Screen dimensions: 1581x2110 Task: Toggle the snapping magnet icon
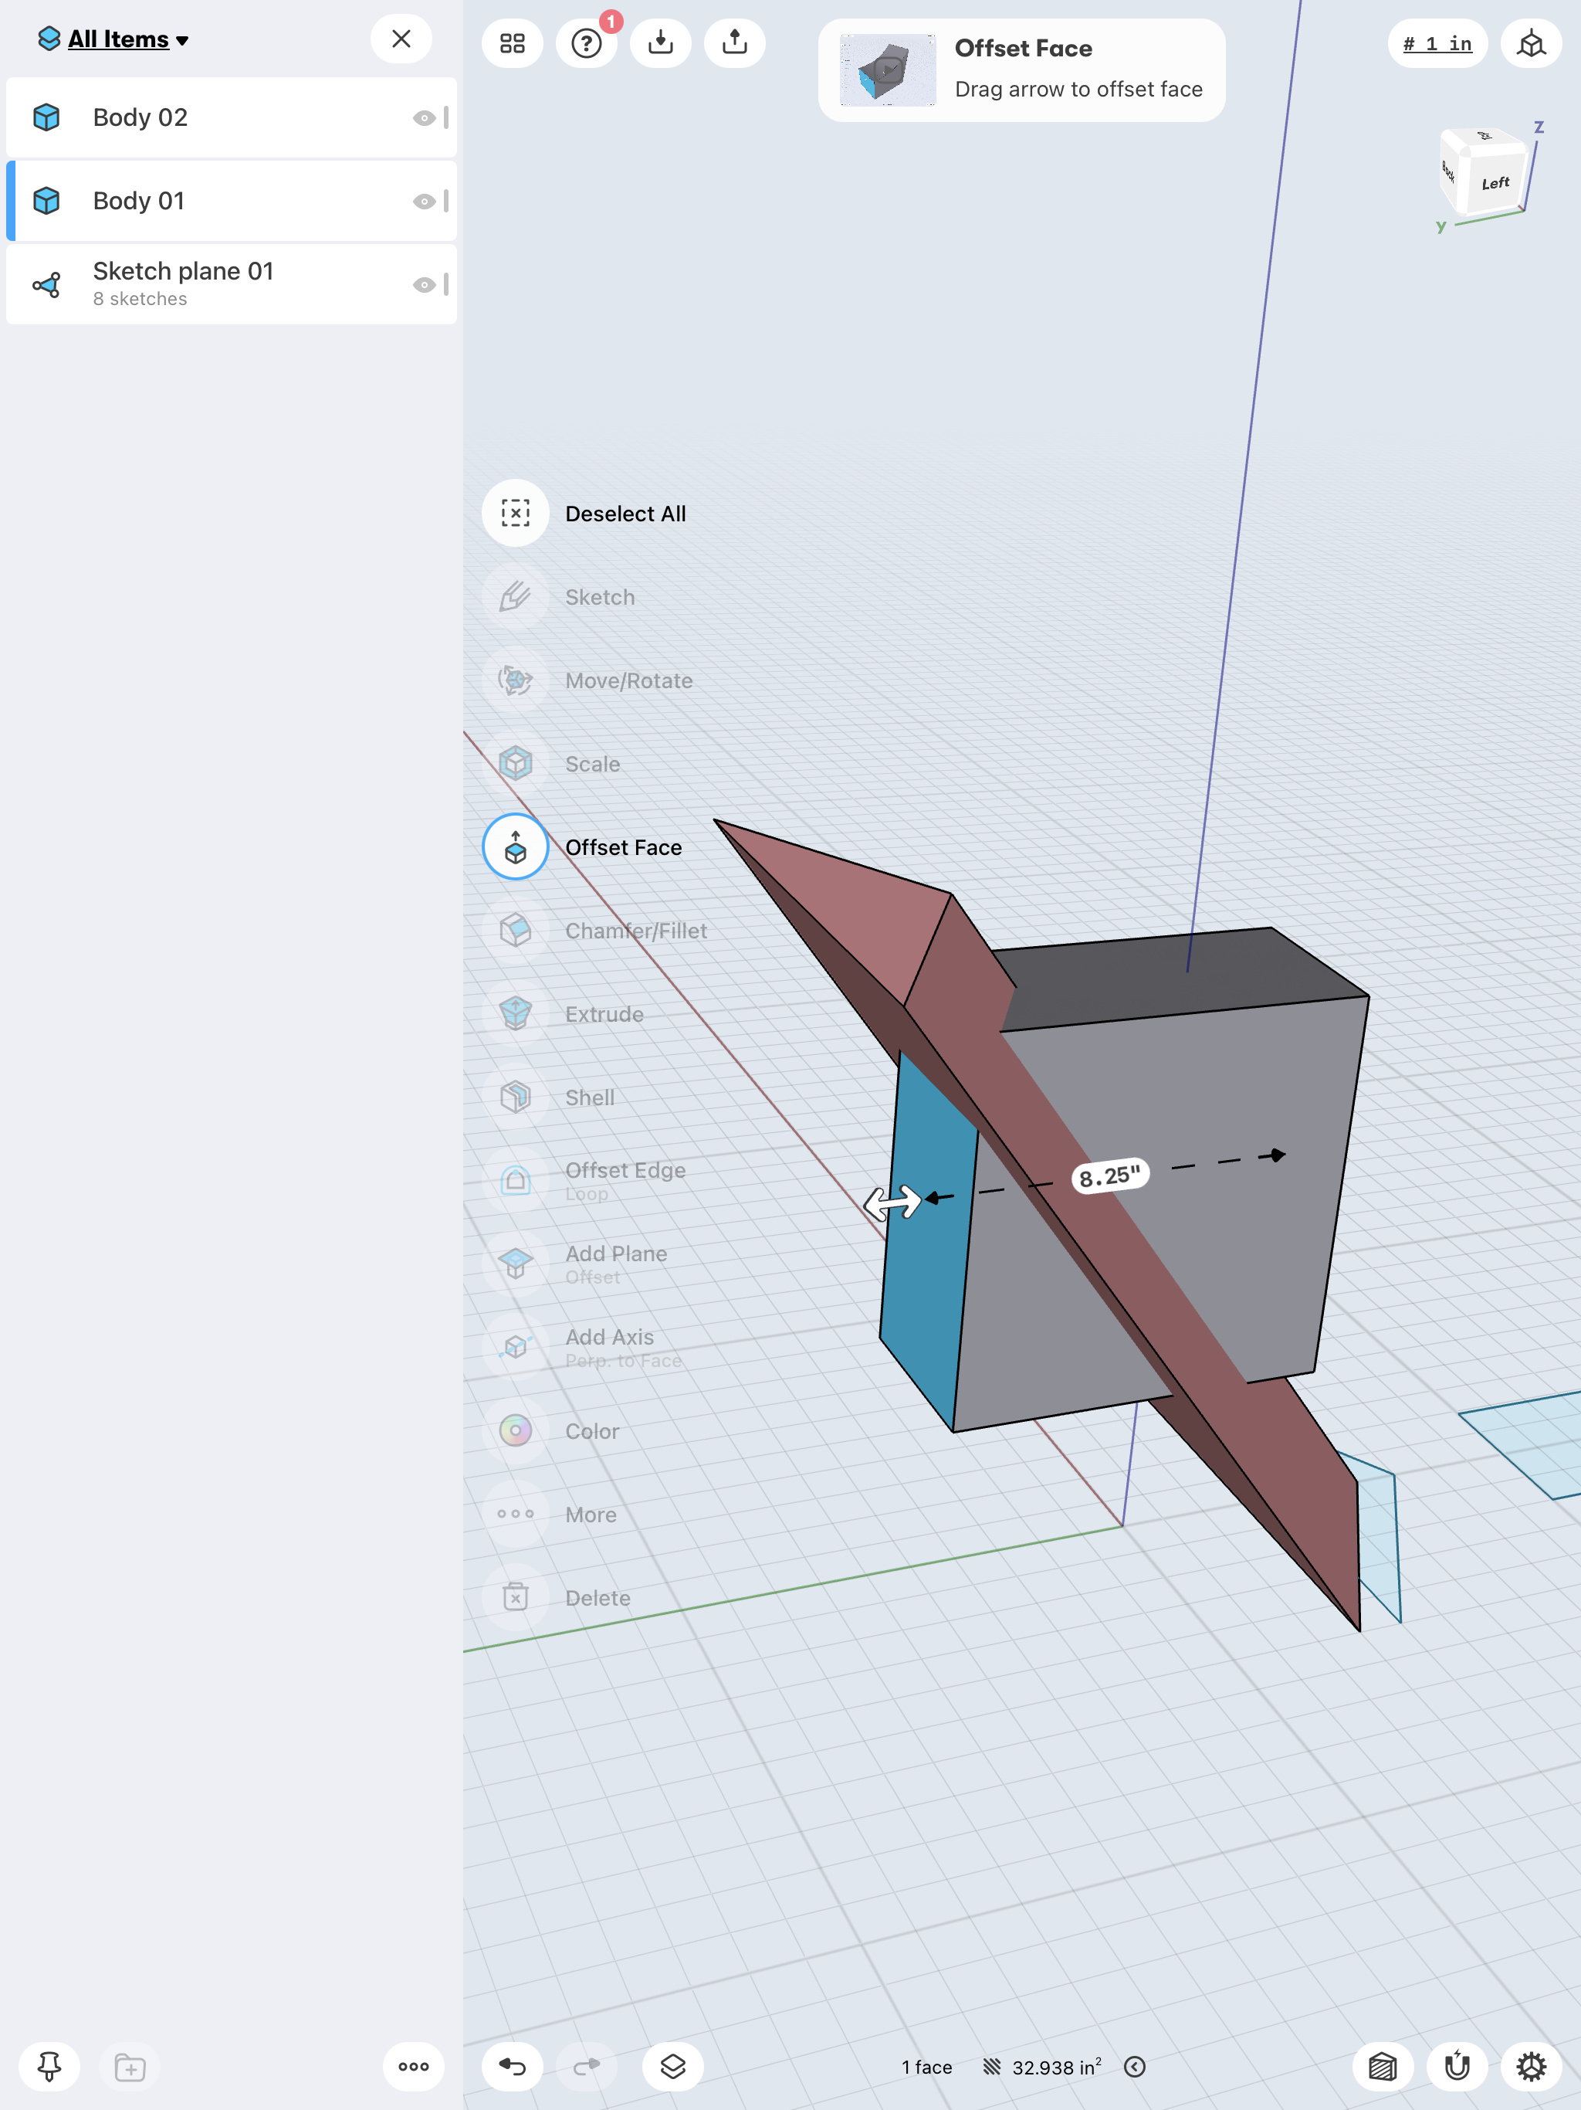1456,2066
